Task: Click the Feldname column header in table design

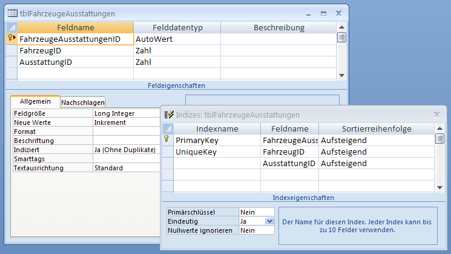Action: (75, 27)
